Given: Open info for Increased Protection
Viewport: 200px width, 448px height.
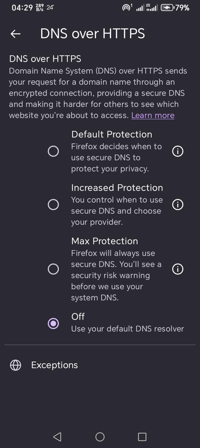Looking at the screenshot, I should tap(178, 205).
